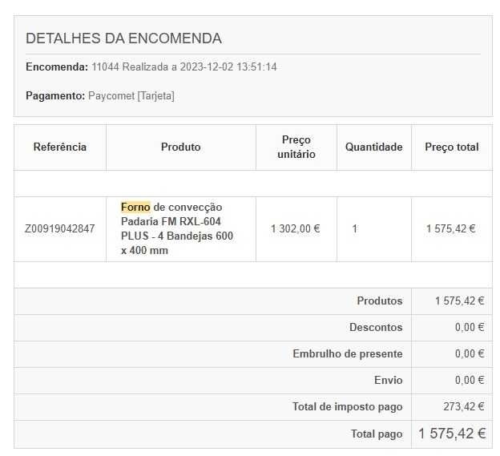Image resolution: width=500 pixels, height=456 pixels.
Task: Click the tax amount 273,42 €
Action: (464, 407)
